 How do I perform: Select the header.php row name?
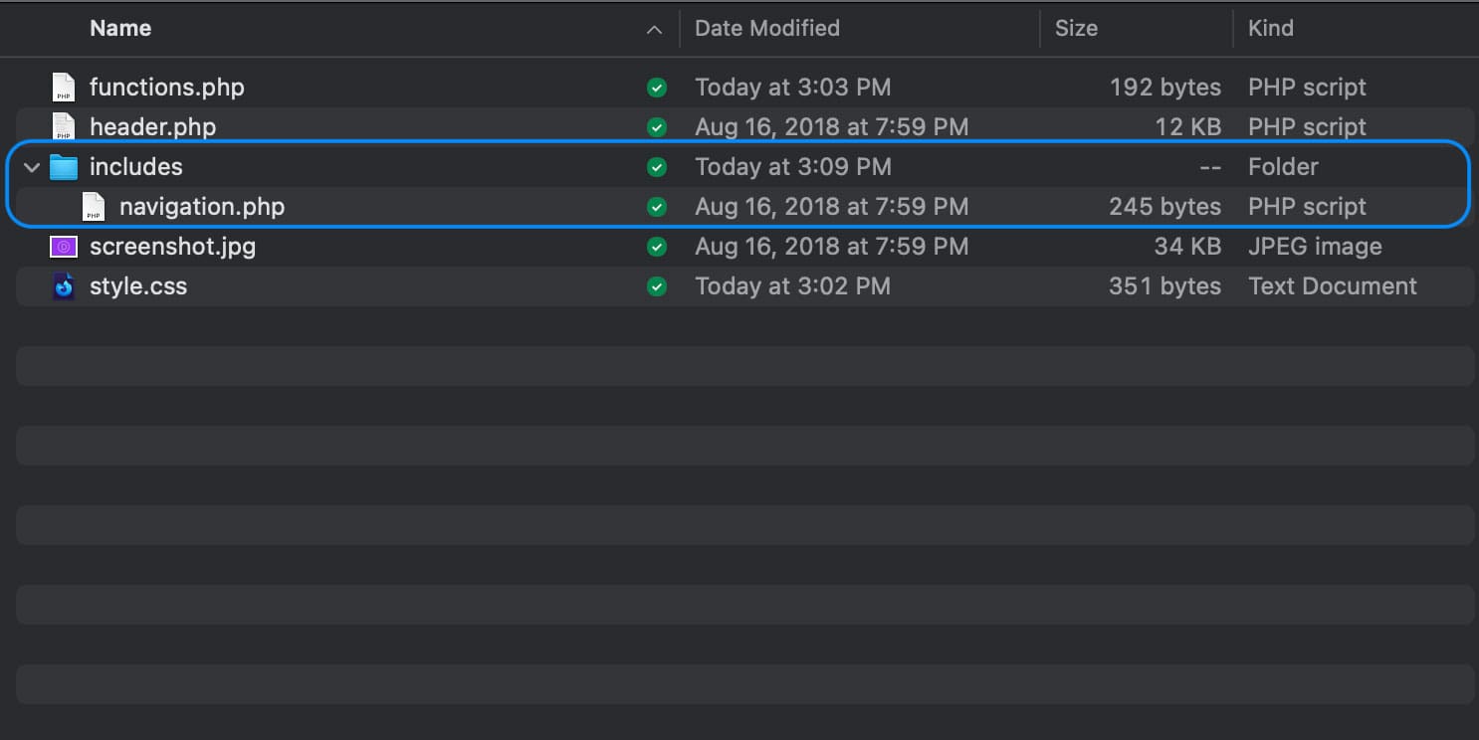click(x=152, y=127)
